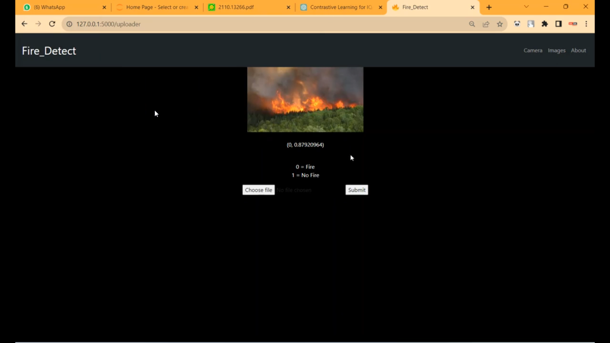Close the 2110.13266.pdf tab
610x343 pixels.
pos(288,7)
